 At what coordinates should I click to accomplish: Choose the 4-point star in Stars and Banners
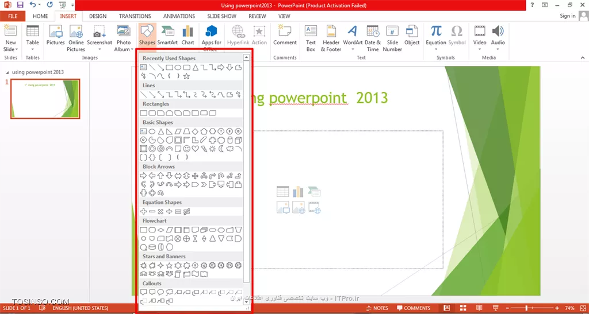[160, 265]
